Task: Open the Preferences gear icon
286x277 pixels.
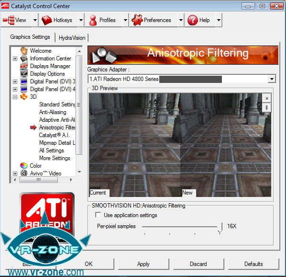Action: click(x=137, y=20)
